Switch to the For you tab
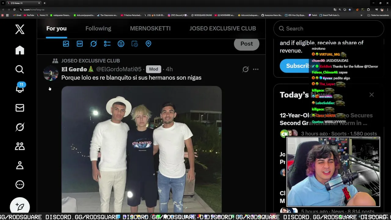This screenshot has height=220, width=391. pos(57,28)
